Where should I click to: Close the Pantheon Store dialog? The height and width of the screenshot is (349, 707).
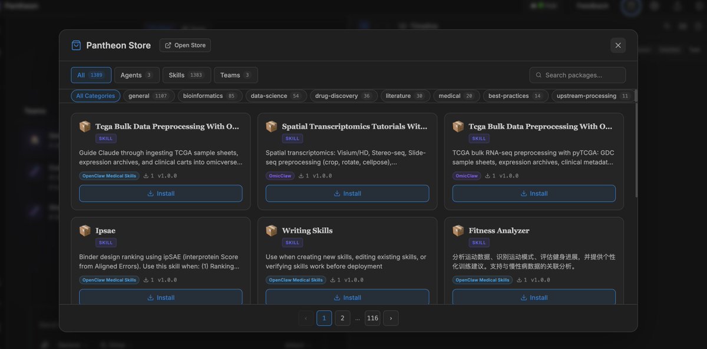pos(618,45)
